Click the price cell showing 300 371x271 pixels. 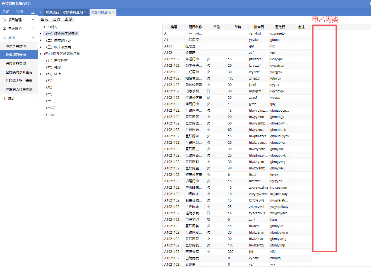pos(238,252)
